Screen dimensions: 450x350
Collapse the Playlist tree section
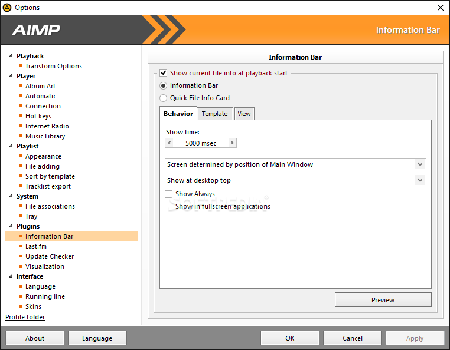click(11, 146)
